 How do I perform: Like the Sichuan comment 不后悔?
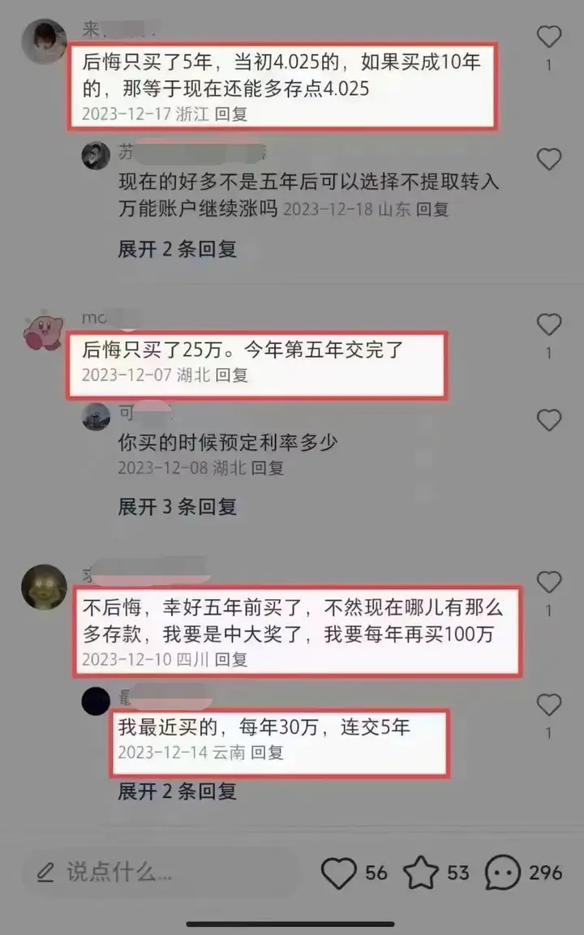pyautogui.click(x=549, y=582)
